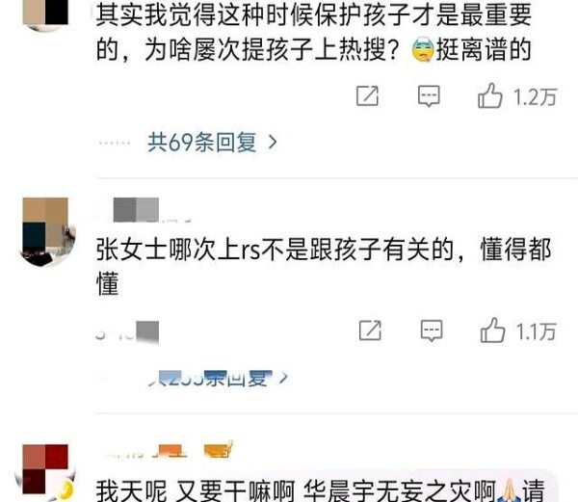This screenshot has width=578, height=502.
Task: Tap the share icon on the 张女士 comment
Action: point(370,330)
